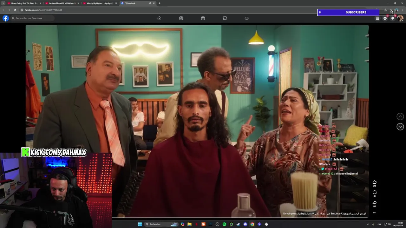Screen dimensions: 406x228
Task: Click the facebook.com/reel address bar URL
Action: pyautogui.click(x=43, y=10)
